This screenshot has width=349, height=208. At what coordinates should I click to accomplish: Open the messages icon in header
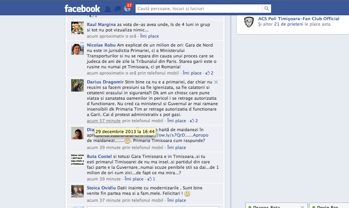118,9
